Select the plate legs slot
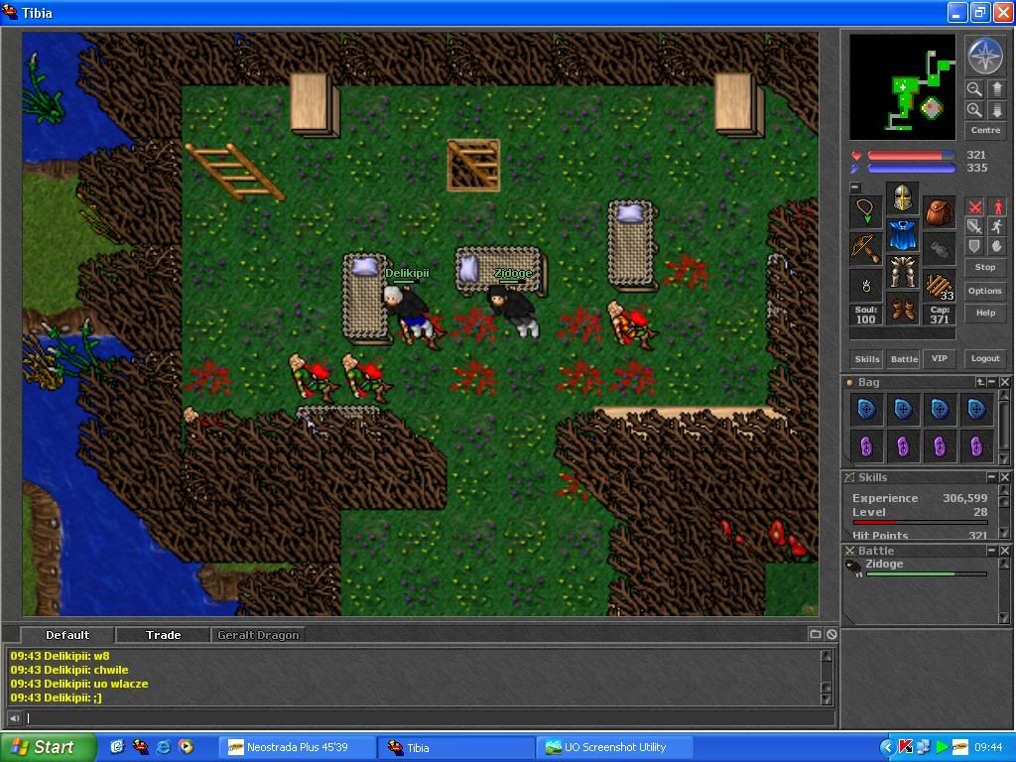1016x762 pixels. coord(903,271)
